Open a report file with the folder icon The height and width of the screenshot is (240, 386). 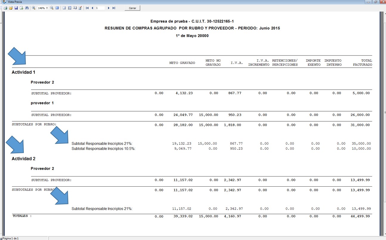[x=11, y=8]
